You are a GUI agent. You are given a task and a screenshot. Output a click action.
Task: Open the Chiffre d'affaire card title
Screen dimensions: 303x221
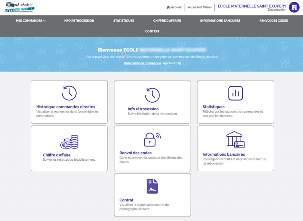click(x=57, y=155)
